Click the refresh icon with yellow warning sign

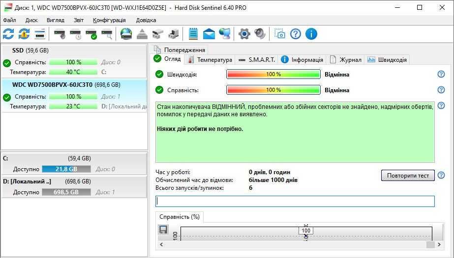[24, 34]
